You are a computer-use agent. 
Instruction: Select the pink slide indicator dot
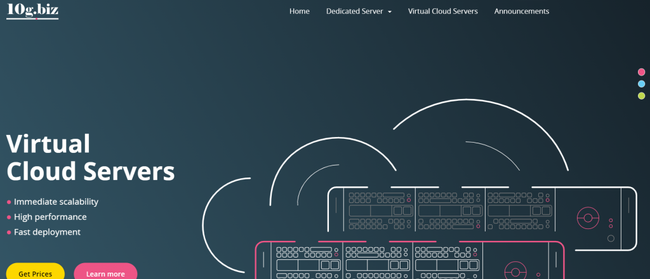coord(641,72)
